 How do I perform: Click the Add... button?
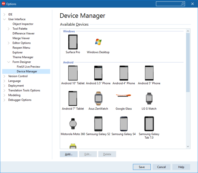tap(69, 154)
